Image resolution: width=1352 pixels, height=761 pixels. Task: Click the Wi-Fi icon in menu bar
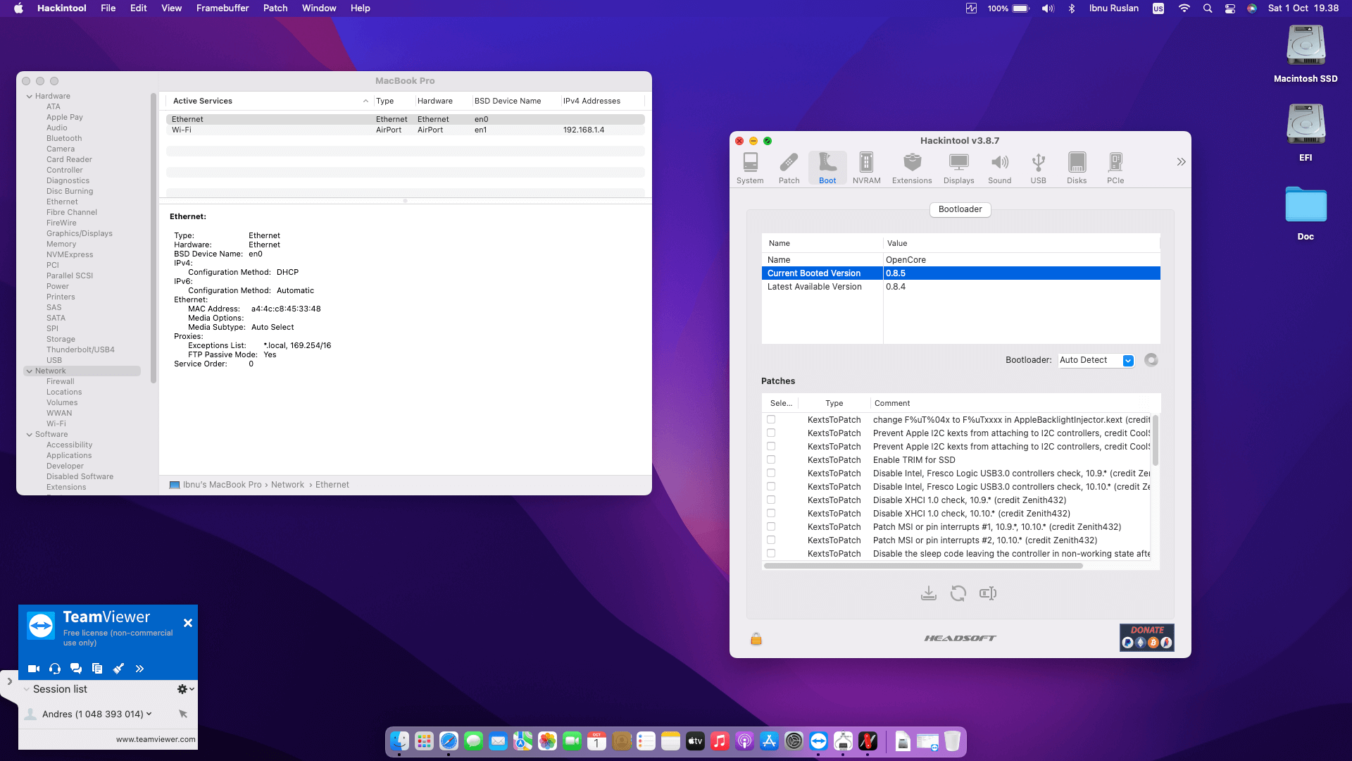tap(1184, 8)
